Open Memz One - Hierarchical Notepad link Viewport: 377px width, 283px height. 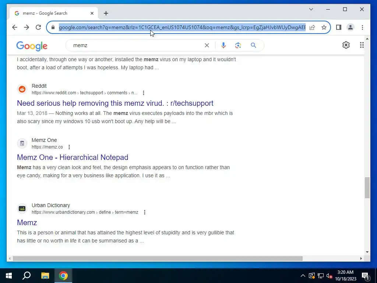pos(73,157)
